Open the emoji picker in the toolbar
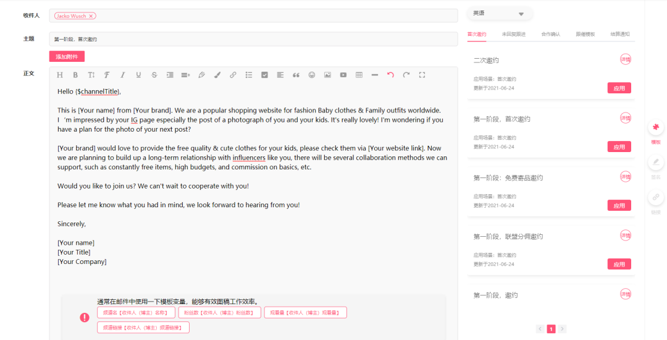The image size is (667, 340). point(312,75)
